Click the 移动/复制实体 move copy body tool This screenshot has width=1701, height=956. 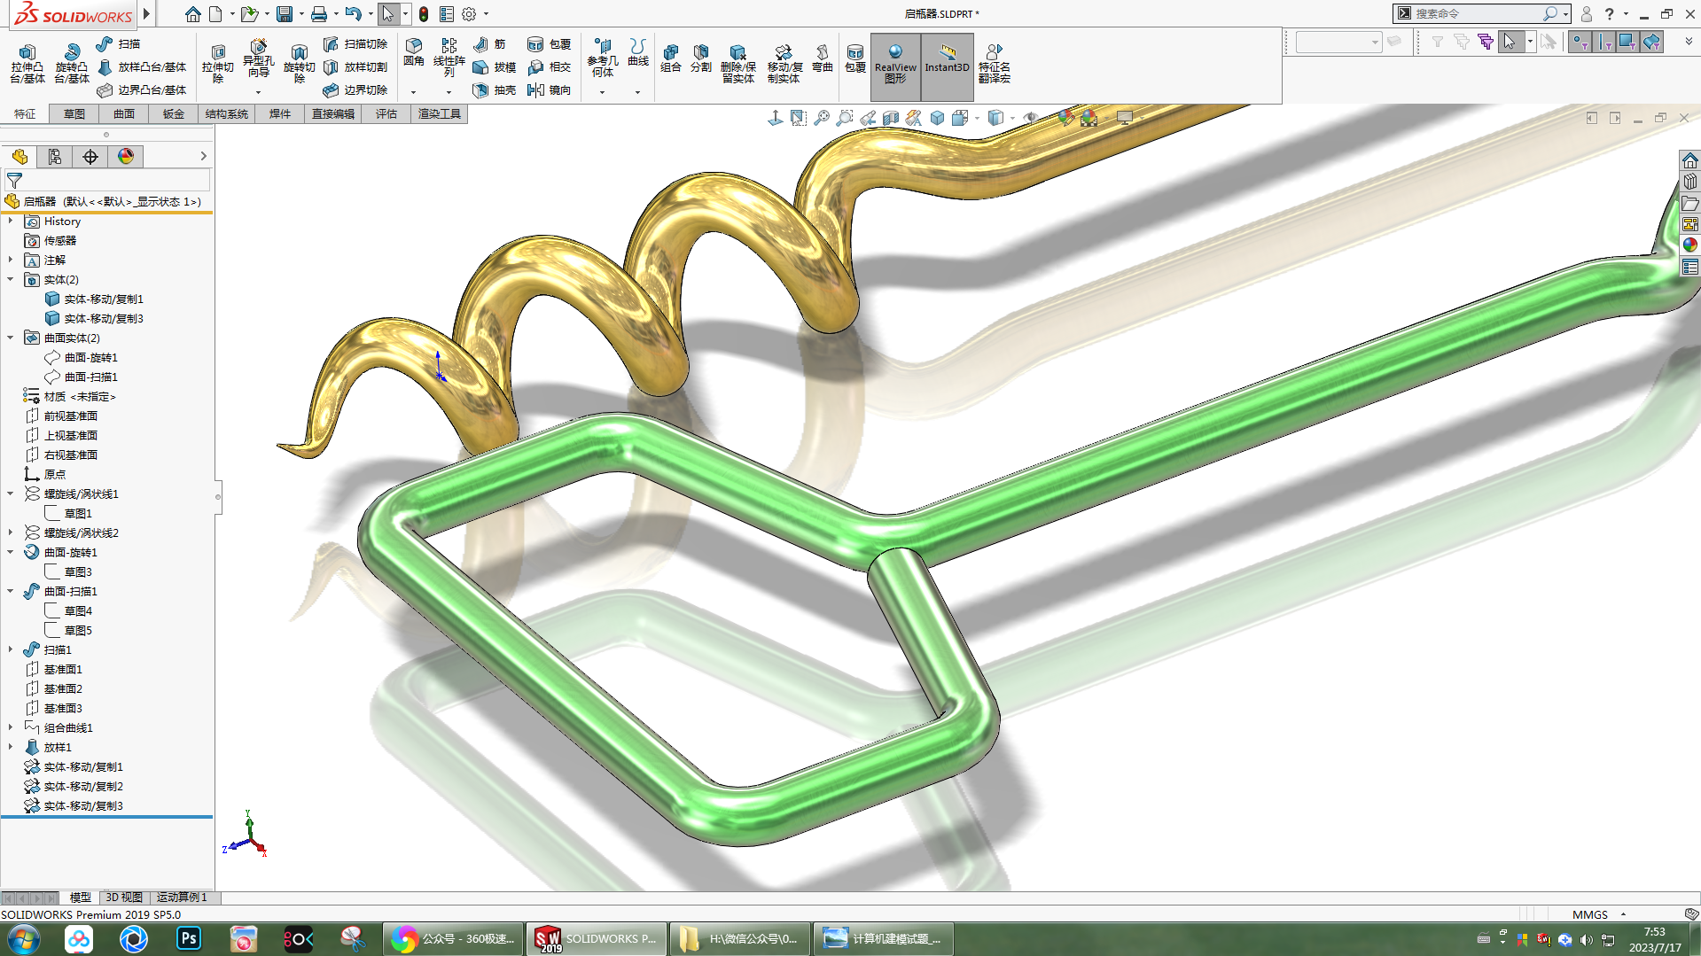coord(784,64)
